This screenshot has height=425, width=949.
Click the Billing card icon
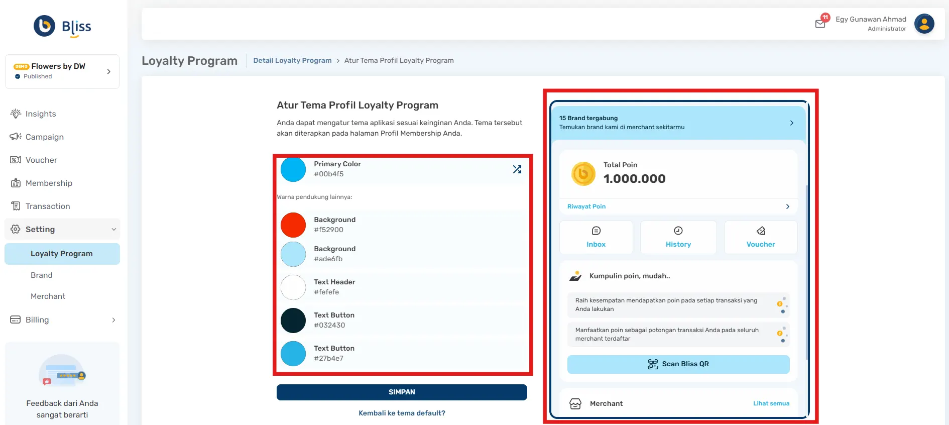pyautogui.click(x=16, y=320)
